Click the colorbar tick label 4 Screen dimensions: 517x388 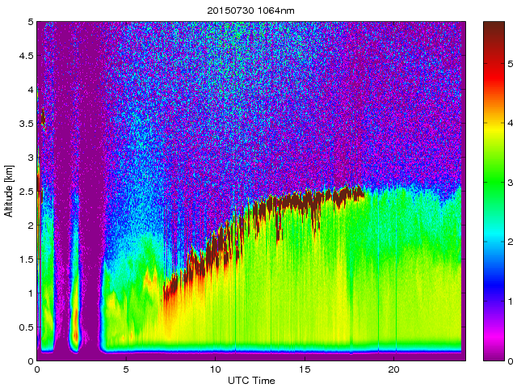[x=511, y=123]
